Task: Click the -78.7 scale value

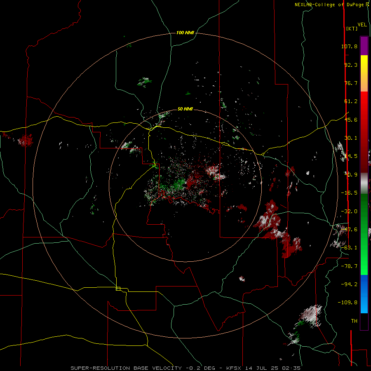Action: [349, 266]
